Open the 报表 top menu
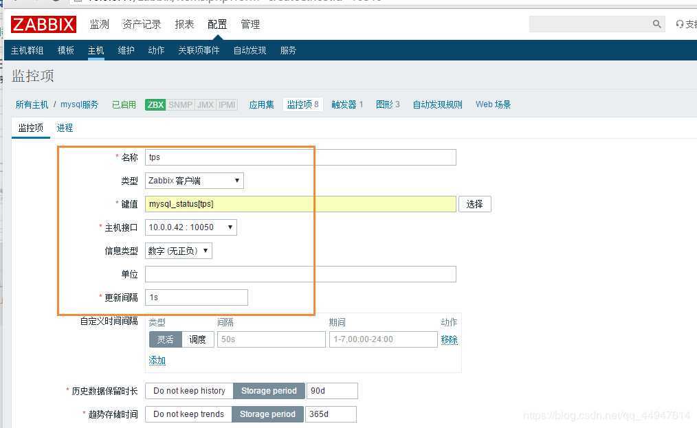This screenshot has height=428, width=697. [184, 24]
